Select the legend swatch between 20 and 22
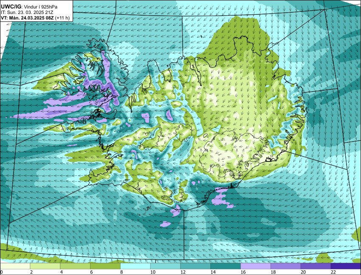361x275 pixels. pos(316,266)
